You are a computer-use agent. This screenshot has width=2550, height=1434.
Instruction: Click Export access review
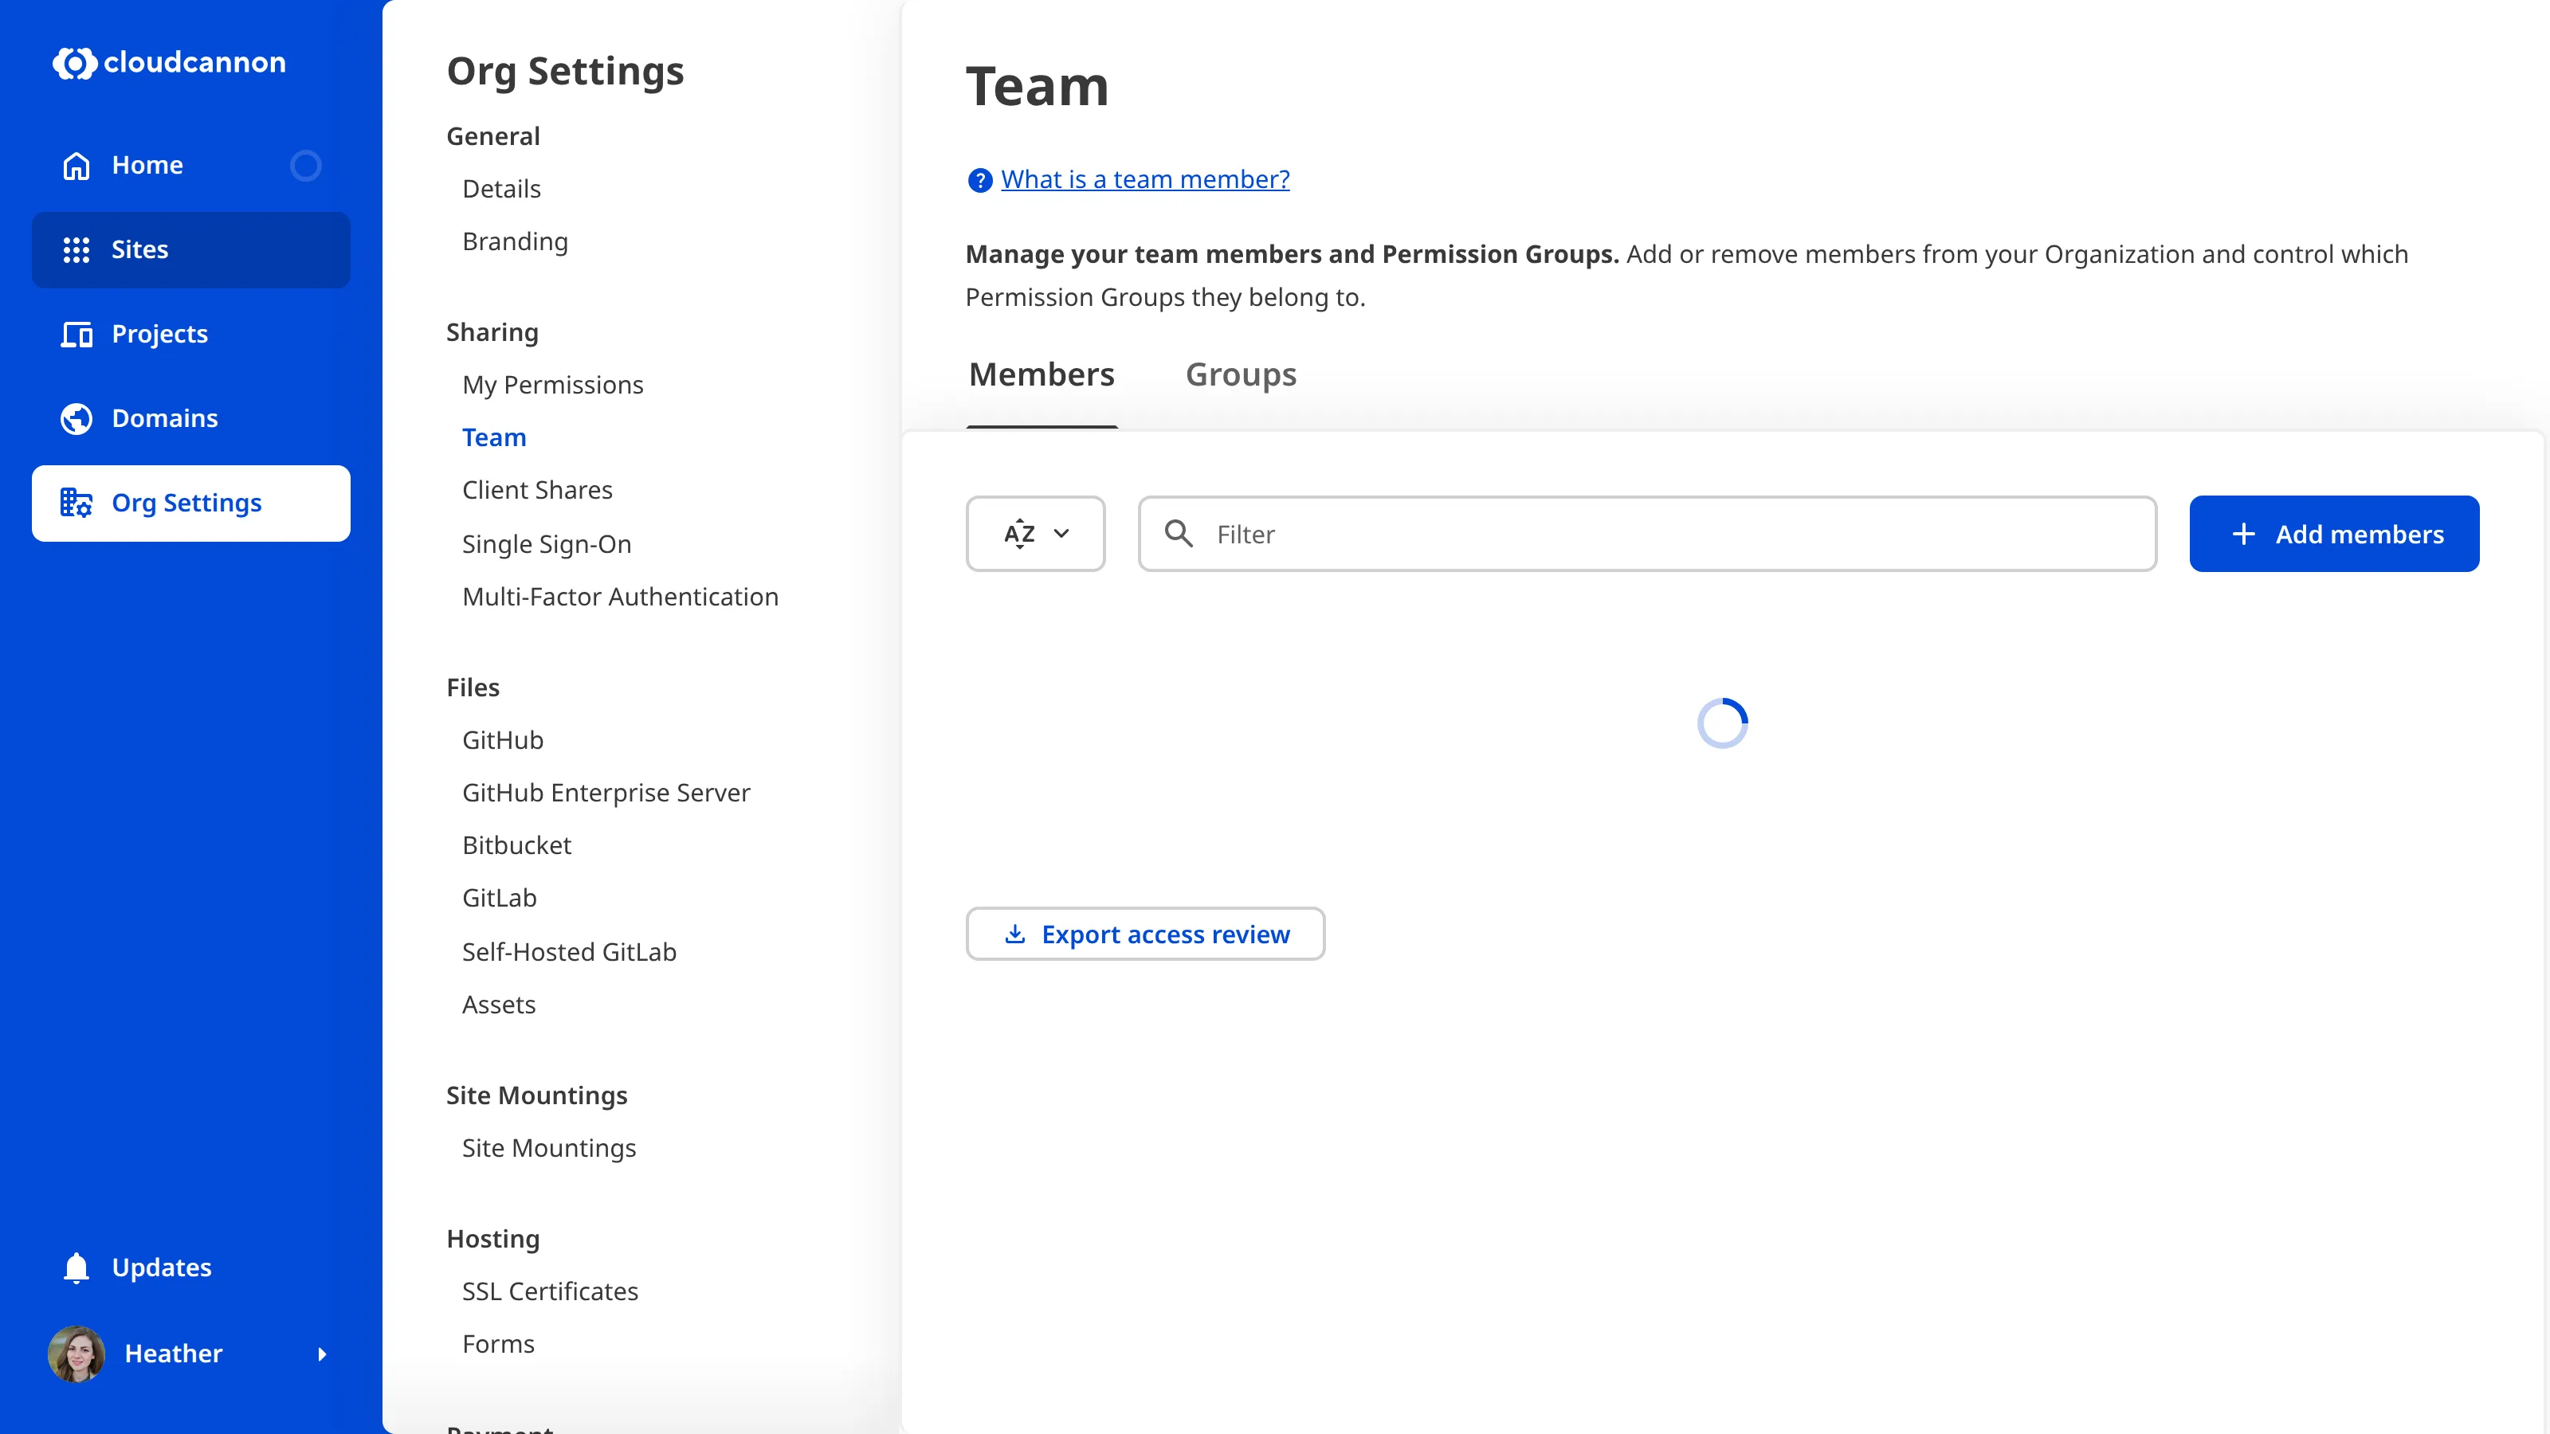pos(1145,933)
